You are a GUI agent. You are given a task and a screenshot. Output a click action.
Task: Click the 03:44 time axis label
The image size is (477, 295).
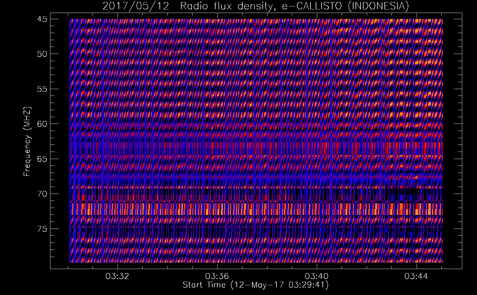point(417,276)
